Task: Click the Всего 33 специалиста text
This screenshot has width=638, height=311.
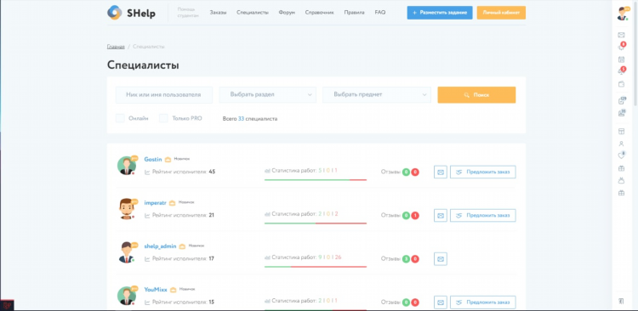Action: coord(250,119)
